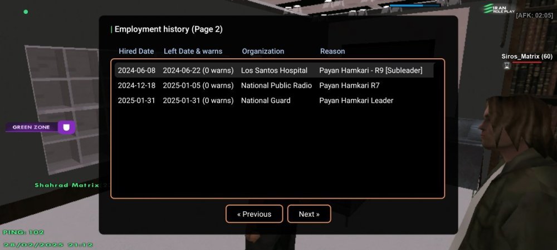Click the AFK timer indicator
The height and width of the screenshot is (250, 557).
pyautogui.click(x=534, y=16)
